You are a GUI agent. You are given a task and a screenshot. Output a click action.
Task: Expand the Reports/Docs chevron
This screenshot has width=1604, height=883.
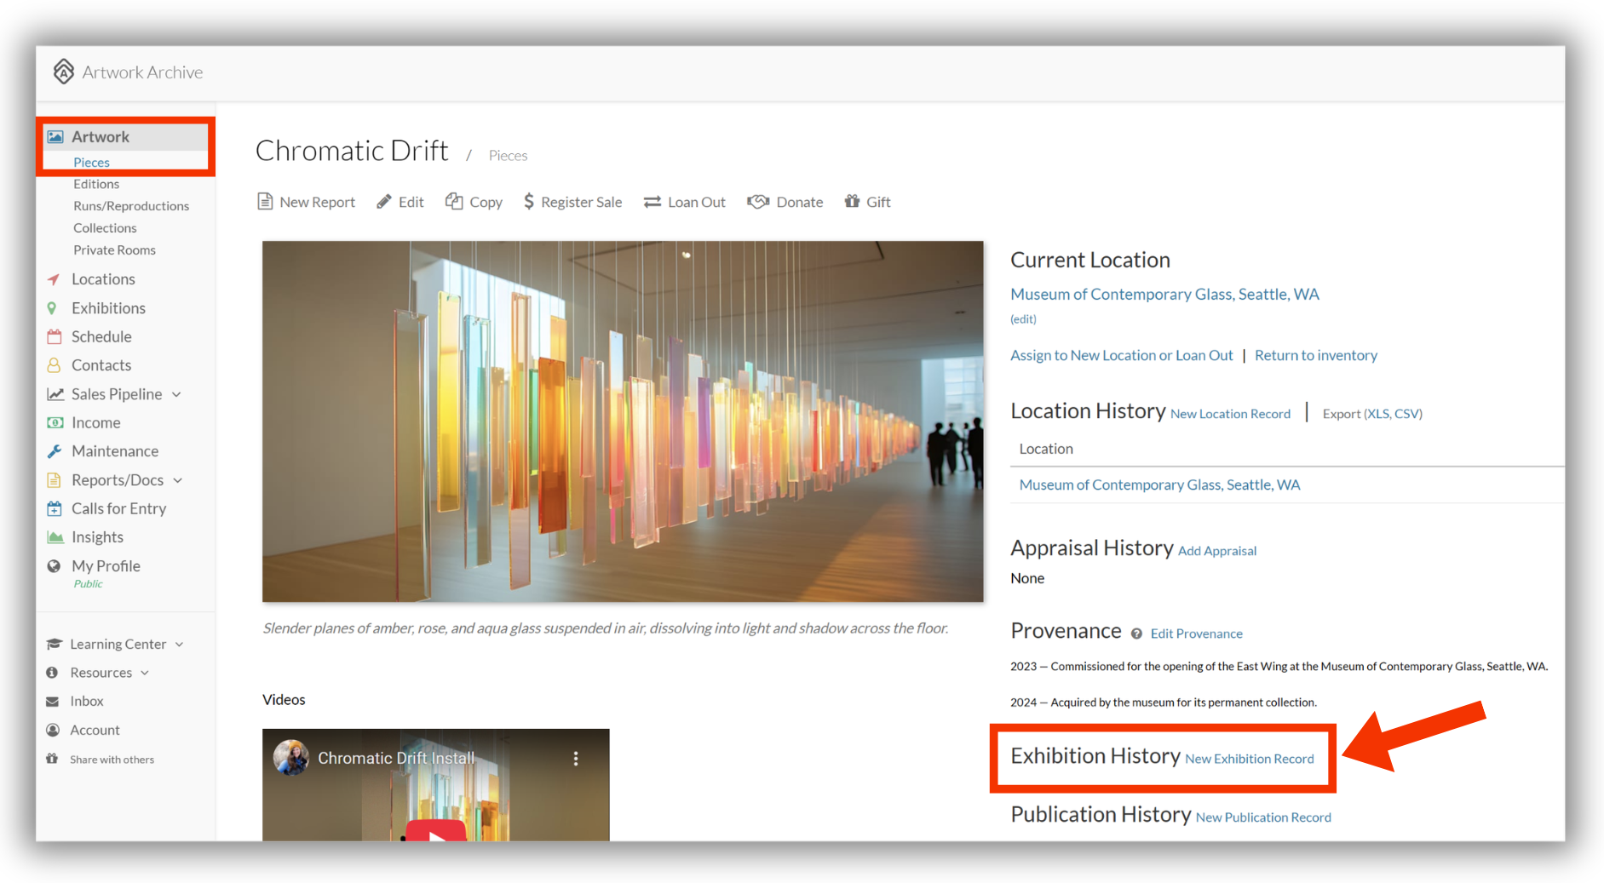(x=178, y=480)
